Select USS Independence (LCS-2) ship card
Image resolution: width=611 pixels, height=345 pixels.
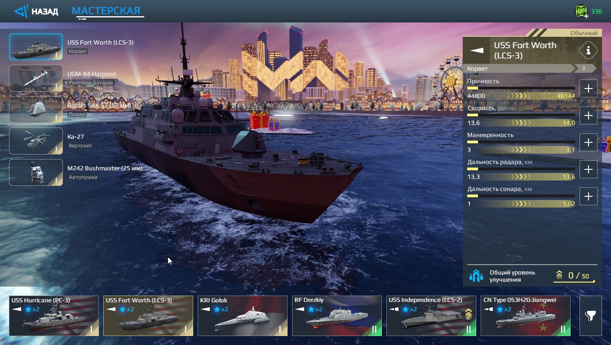point(431,316)
